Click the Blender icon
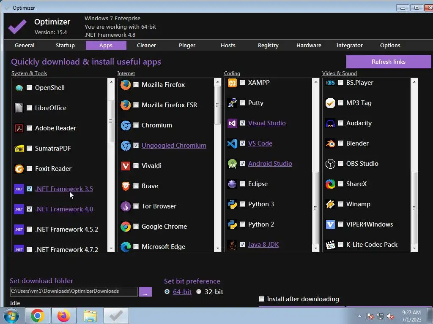The width and height of the screenshot is (433, 324). [330, 143]
